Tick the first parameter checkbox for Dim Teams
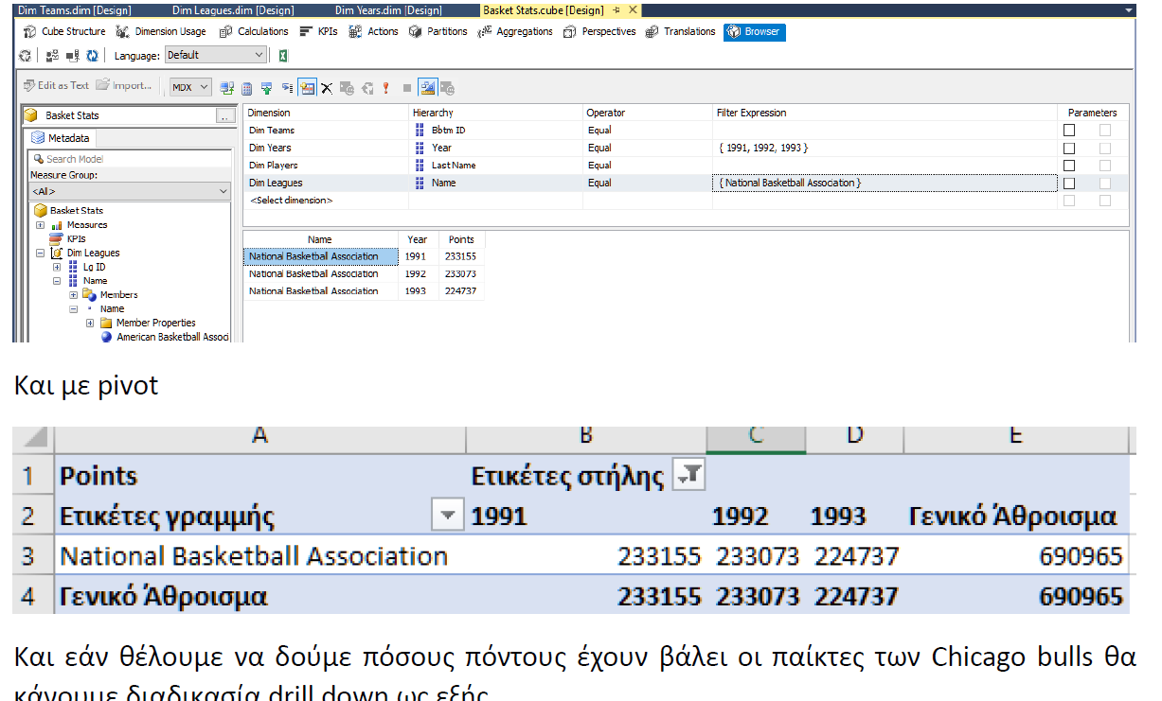This screenshot has height=701, width=1162. click(1069, 131)
